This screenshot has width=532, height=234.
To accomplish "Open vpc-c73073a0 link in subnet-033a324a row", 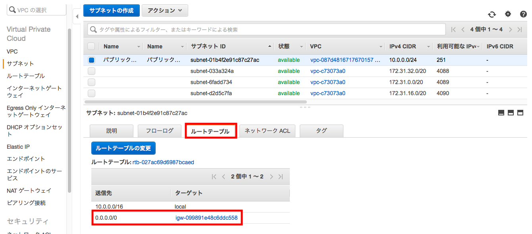I will coord(328,71).
